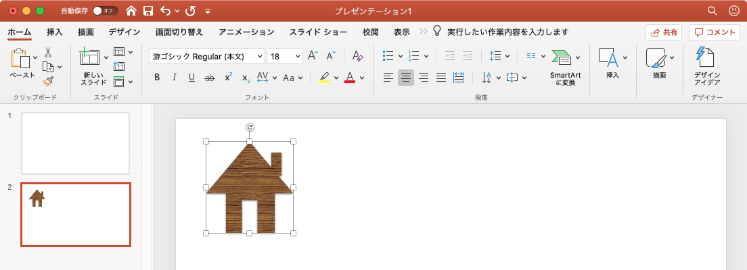Screen dimensions: 747x270
Task: Open the アニメーション tab
Action: point(246,32)
